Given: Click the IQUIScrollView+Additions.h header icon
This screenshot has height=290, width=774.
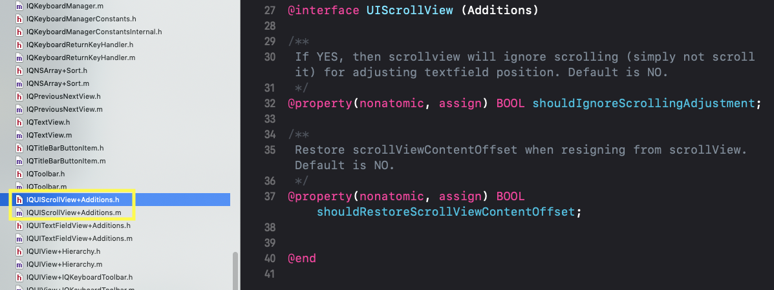Looking at the screenshot, I should pos(19,200).
